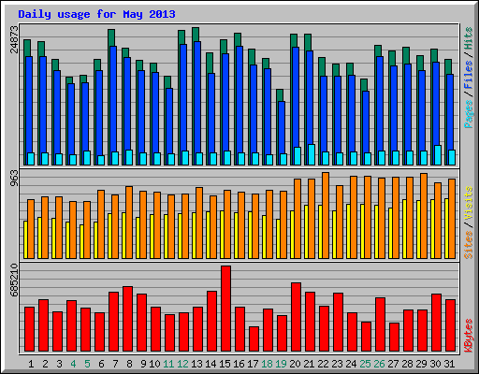Click the cyan 'Pages' legend label
Image resolution: width=479 pixels, height=374 pixels.
469,114
